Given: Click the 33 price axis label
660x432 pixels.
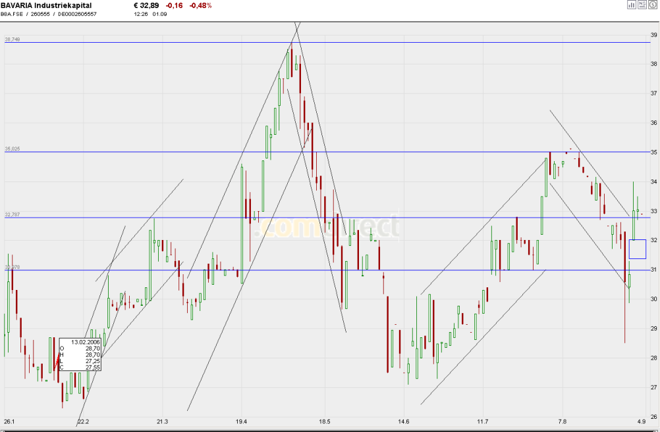Looking at the screenshot, I should pos(653,211).
